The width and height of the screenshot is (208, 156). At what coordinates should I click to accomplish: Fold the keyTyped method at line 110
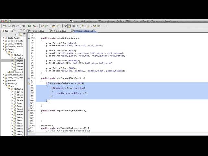pos(35,126)
